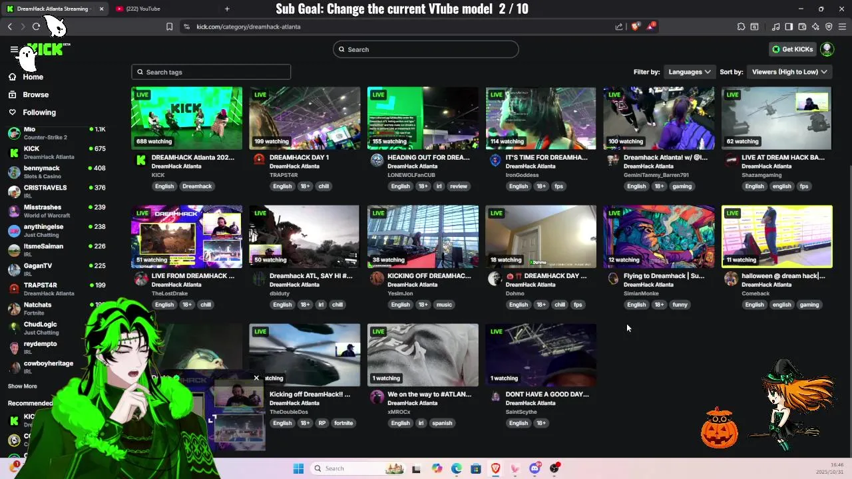Image resolution: width=852 pixels, height=479 pixels.
Task: Open the Brave VPN shield icon
Action: coord(829,27)
